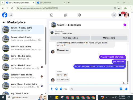Click the "yes available" message bubble
The image size is (133, 100).
(x=119, y=62)
